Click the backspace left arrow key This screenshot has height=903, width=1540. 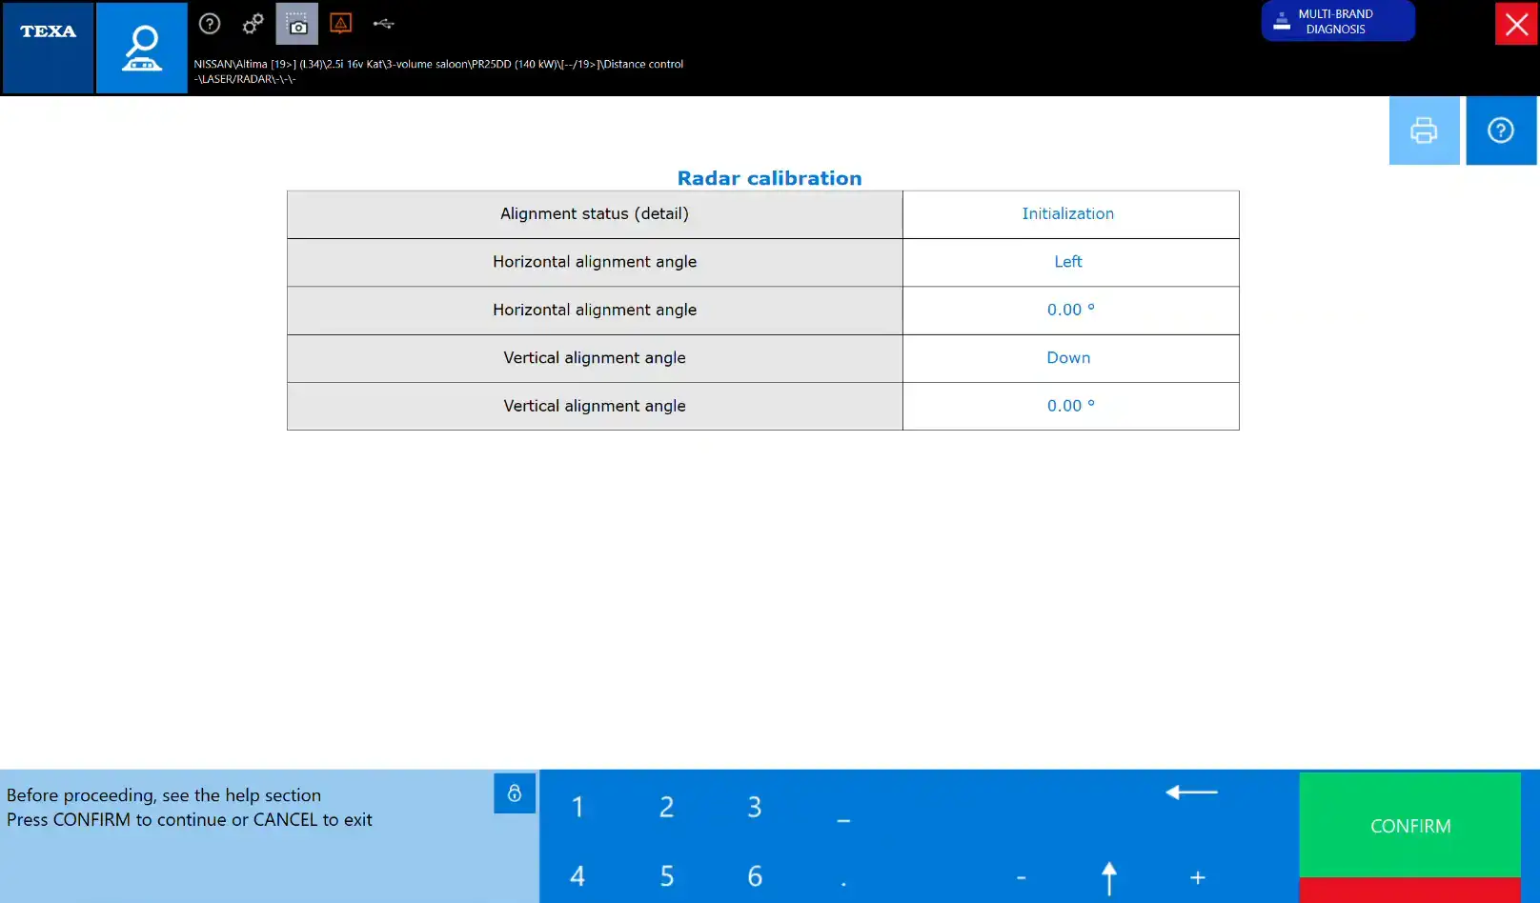coord(1191,793)
